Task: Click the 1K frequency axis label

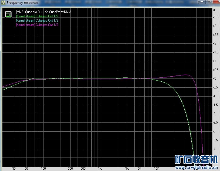Action: (x=100, y=169)
